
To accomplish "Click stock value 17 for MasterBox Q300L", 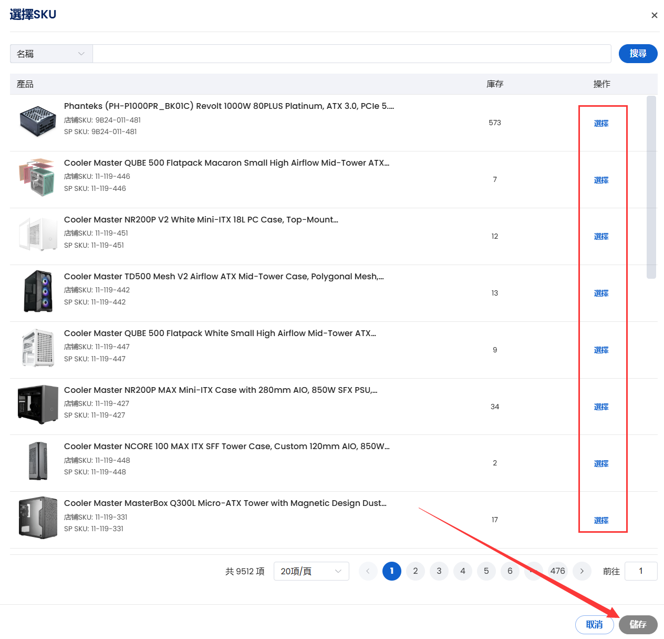I will 495,520.
